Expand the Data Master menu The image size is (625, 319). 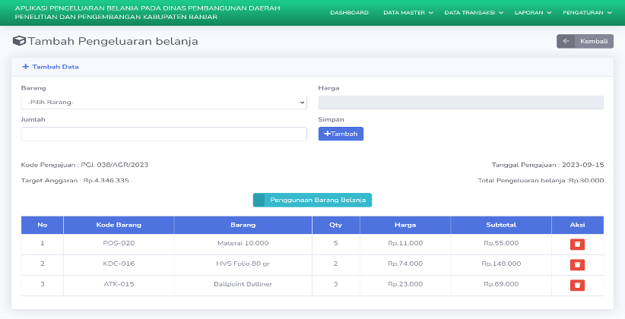point(408,13)
